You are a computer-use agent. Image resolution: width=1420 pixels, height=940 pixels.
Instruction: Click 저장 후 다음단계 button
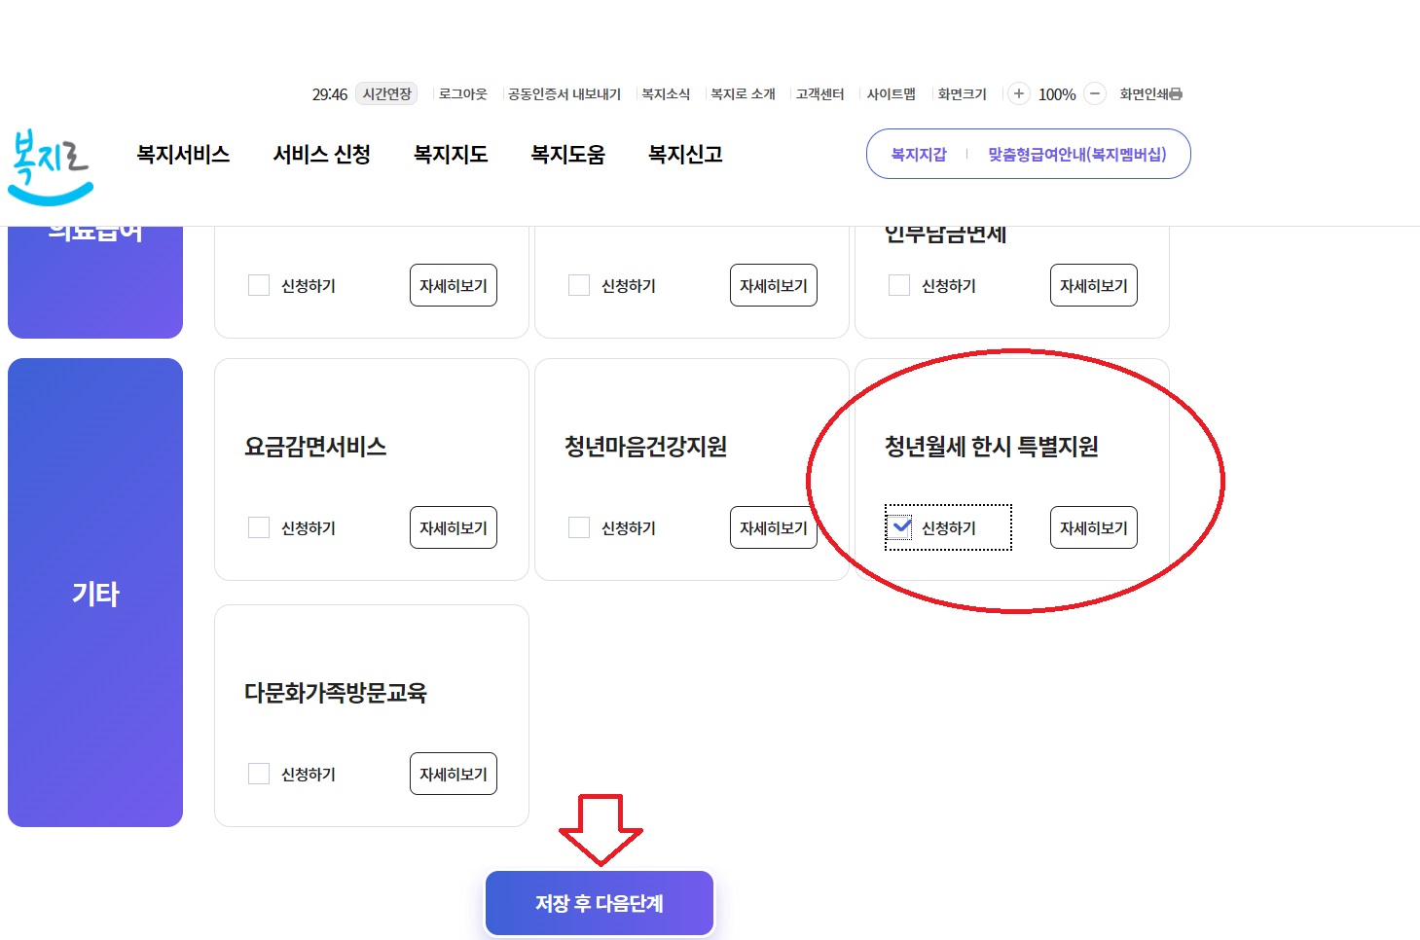pos(599,903)
